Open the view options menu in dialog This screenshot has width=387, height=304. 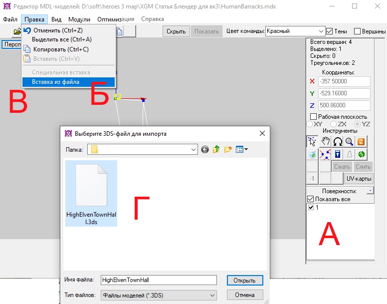click(x=242, y=149)
